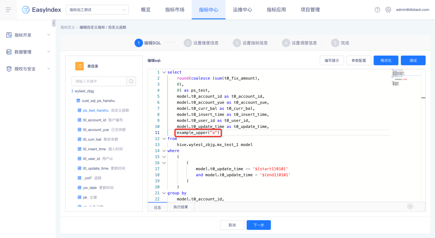Switch to the 日志 tab
Image resolution: width=435 pixels, height=238 pixels.
coord(158,207)
